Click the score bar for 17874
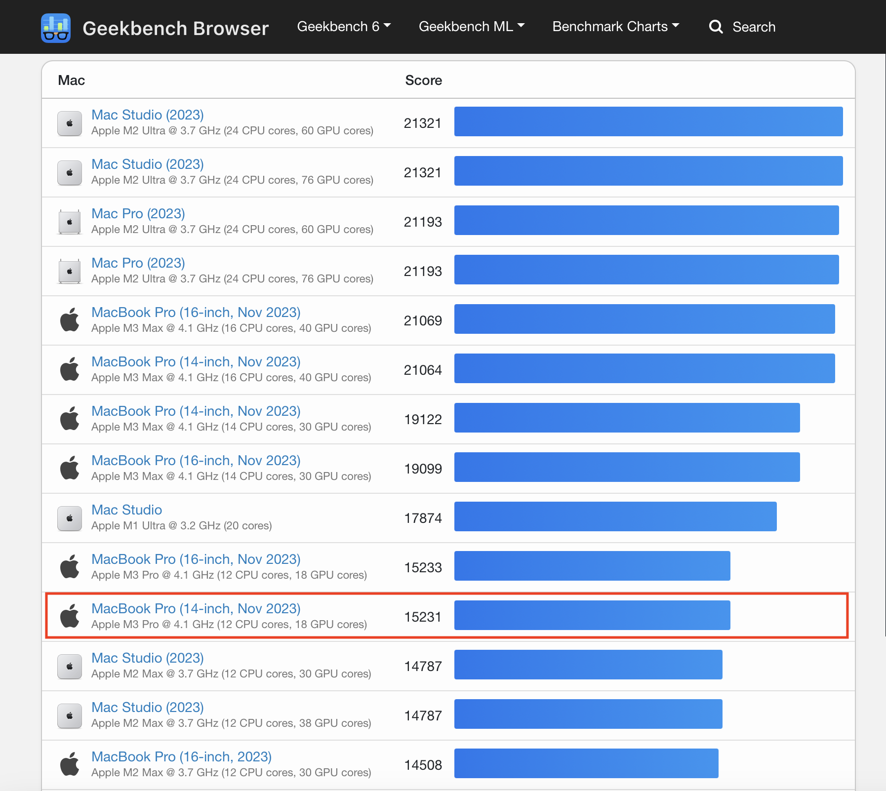 click(x=615, y=516)
